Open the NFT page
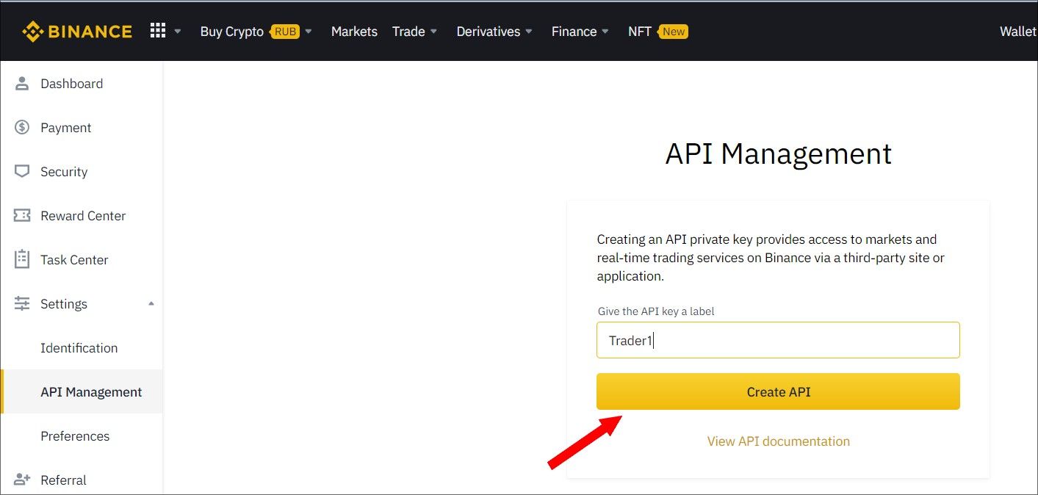Viewport: 1038px width, 495px height. pos(640,32)
